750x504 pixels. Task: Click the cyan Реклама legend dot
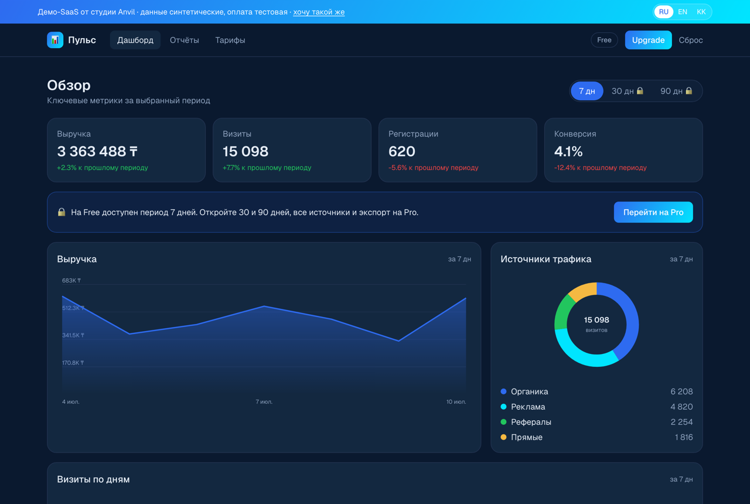(503, 407)
